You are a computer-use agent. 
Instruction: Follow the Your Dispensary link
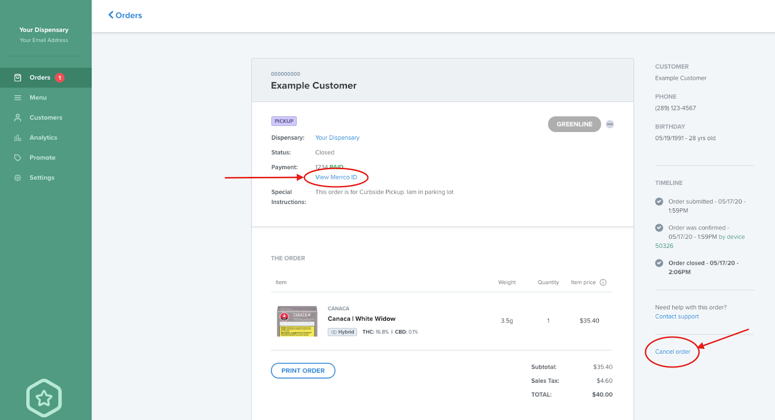(x=338, y=138)
